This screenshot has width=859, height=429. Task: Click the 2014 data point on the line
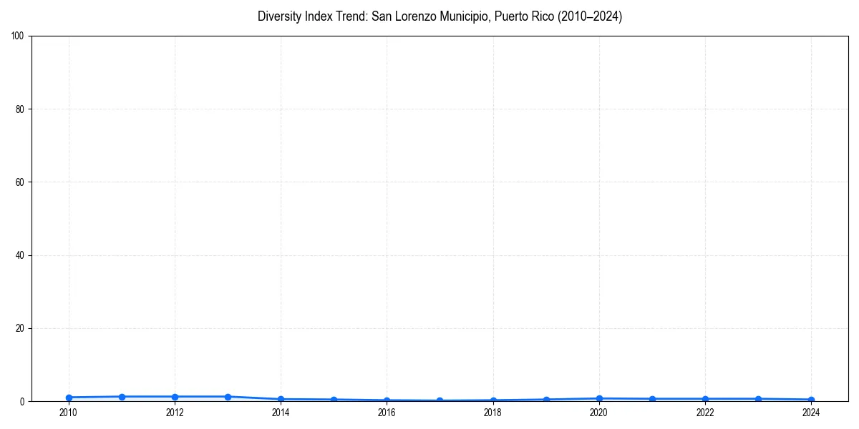(280, 398)
